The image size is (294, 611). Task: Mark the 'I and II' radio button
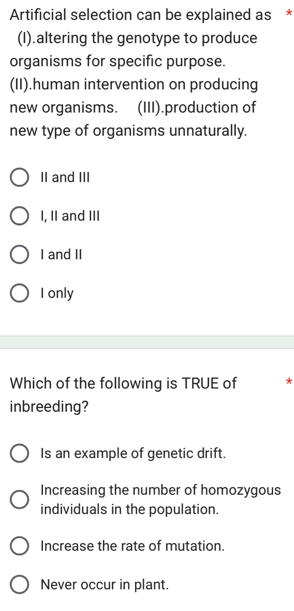point(19,255)
